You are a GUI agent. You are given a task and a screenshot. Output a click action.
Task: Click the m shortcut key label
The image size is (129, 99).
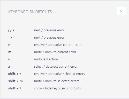(10, 52)
